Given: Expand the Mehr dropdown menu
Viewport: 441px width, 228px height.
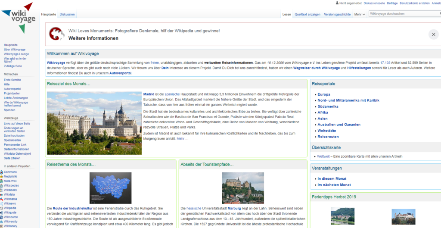Looking at the screenshot, I should tap(360, 14).
